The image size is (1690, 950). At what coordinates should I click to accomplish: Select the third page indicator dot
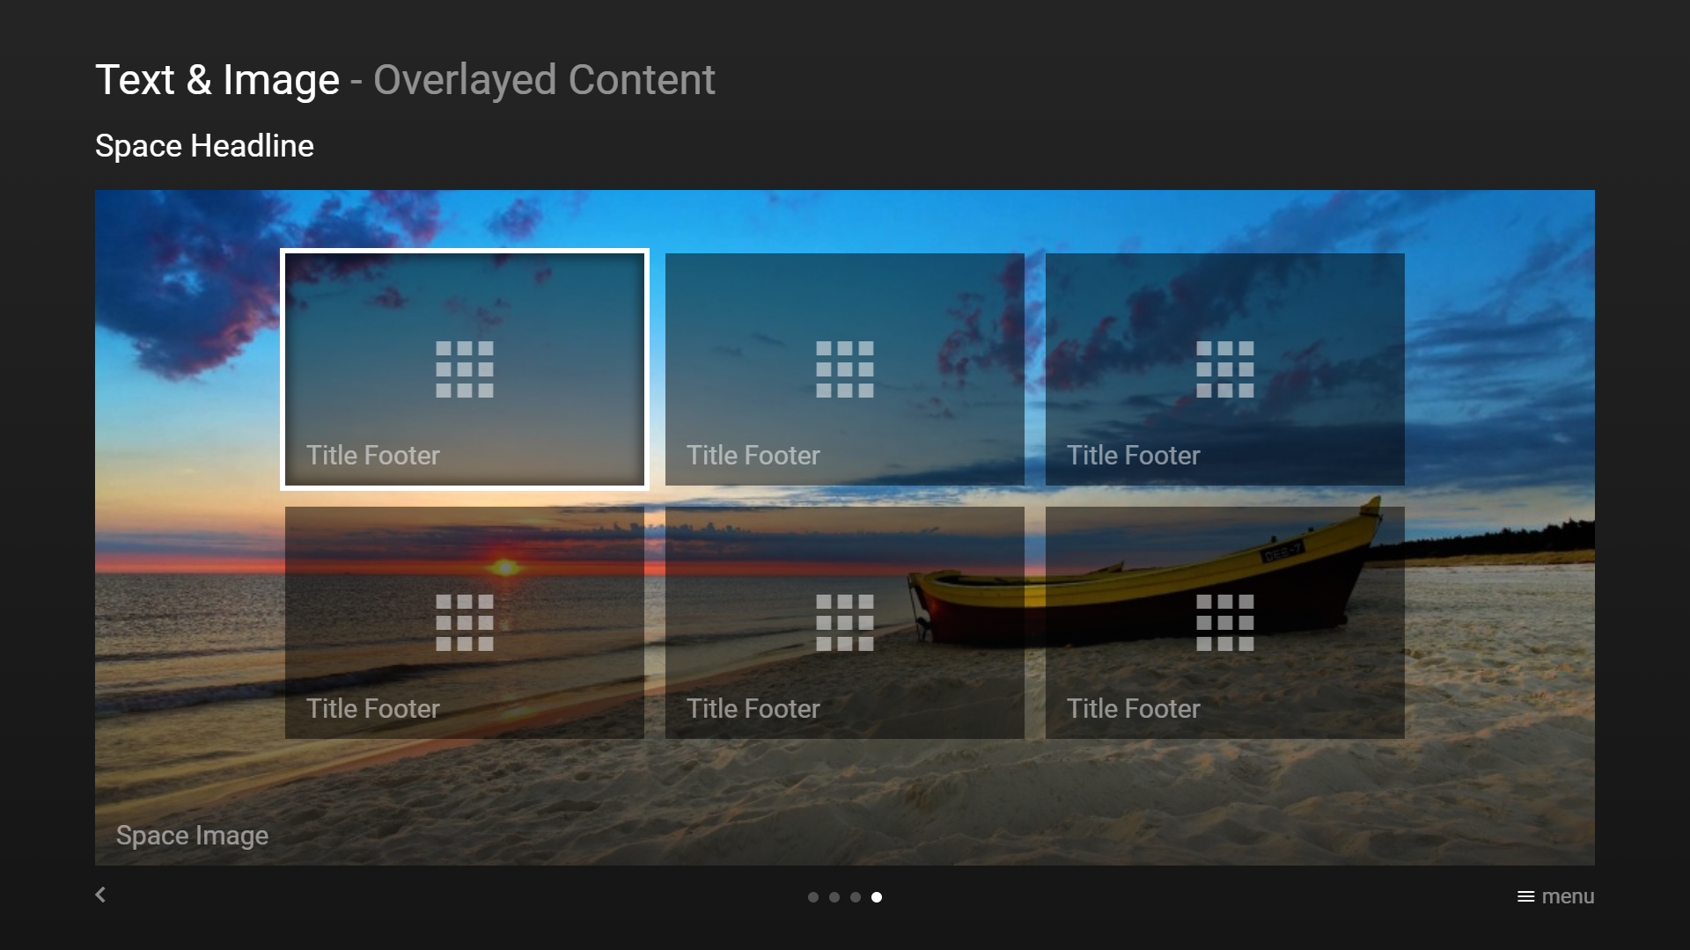coord(856,897)
